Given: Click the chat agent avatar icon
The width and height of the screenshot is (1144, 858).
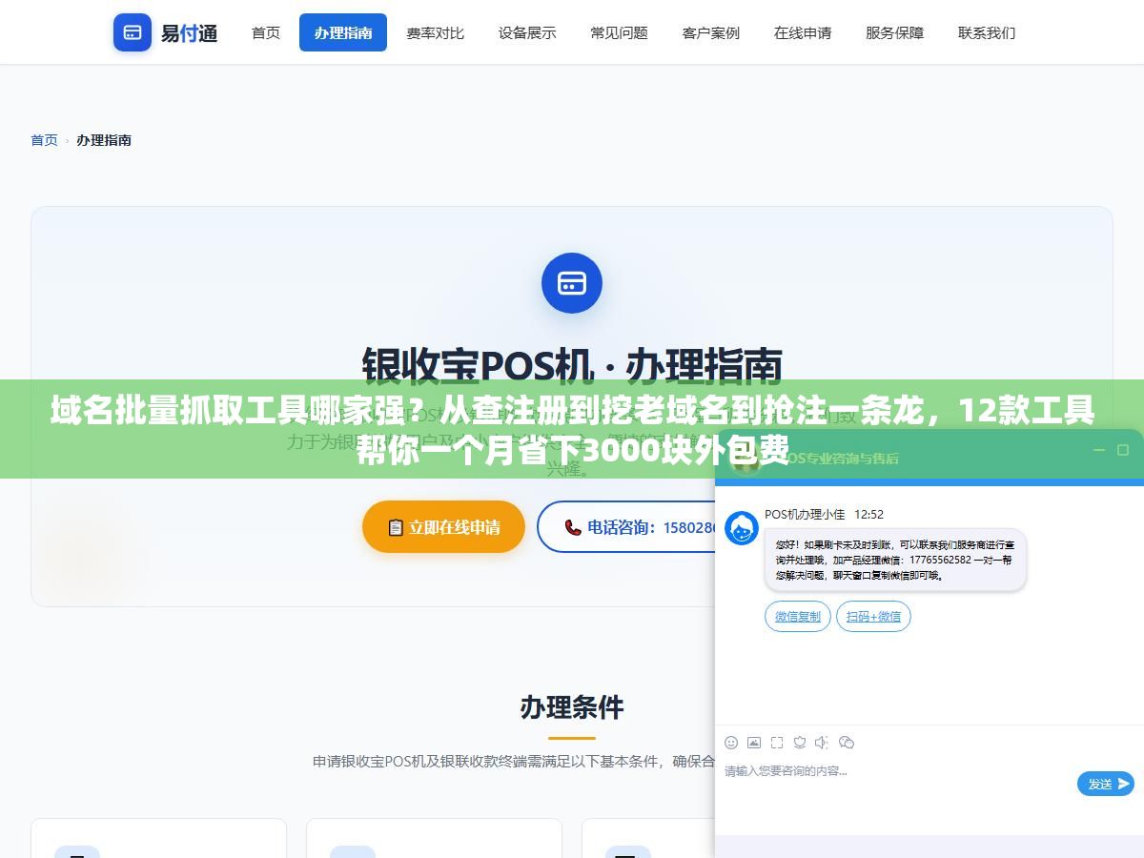Looking at the screenshot, I should point(742,528).
